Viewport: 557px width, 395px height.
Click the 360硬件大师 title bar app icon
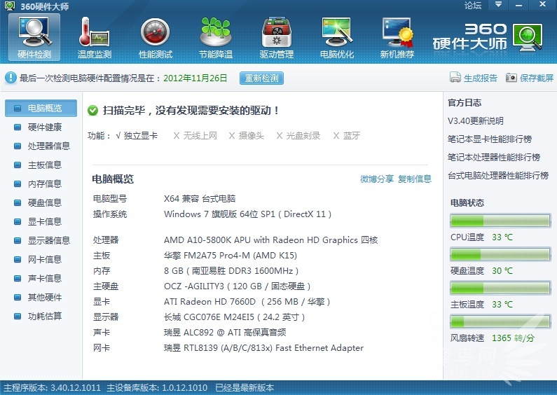coord(9,6)
